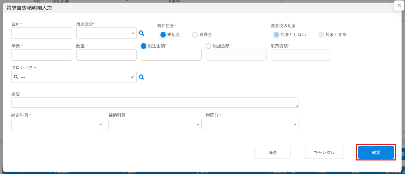Expand the プロジェクト dropdown list
The height and width of the screenshot is (174, 405).
[x=74, y=77]
